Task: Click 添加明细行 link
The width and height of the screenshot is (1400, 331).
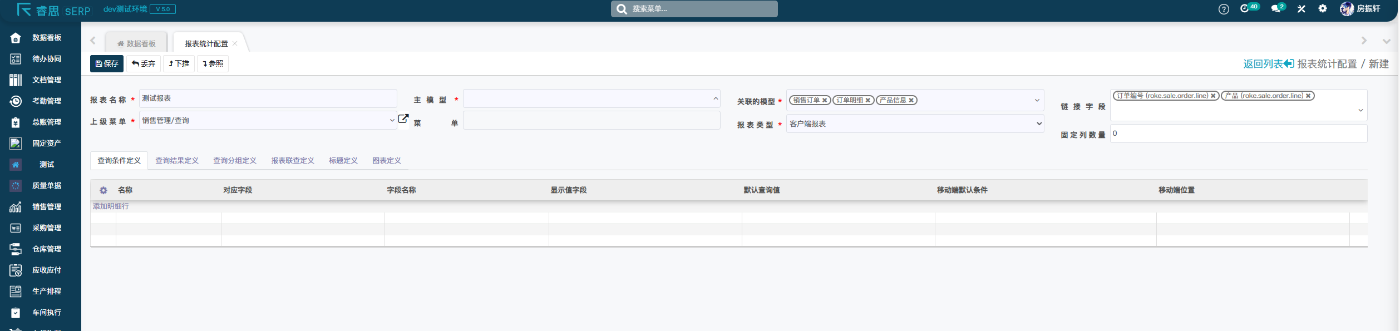Action: tap(111, 206)
